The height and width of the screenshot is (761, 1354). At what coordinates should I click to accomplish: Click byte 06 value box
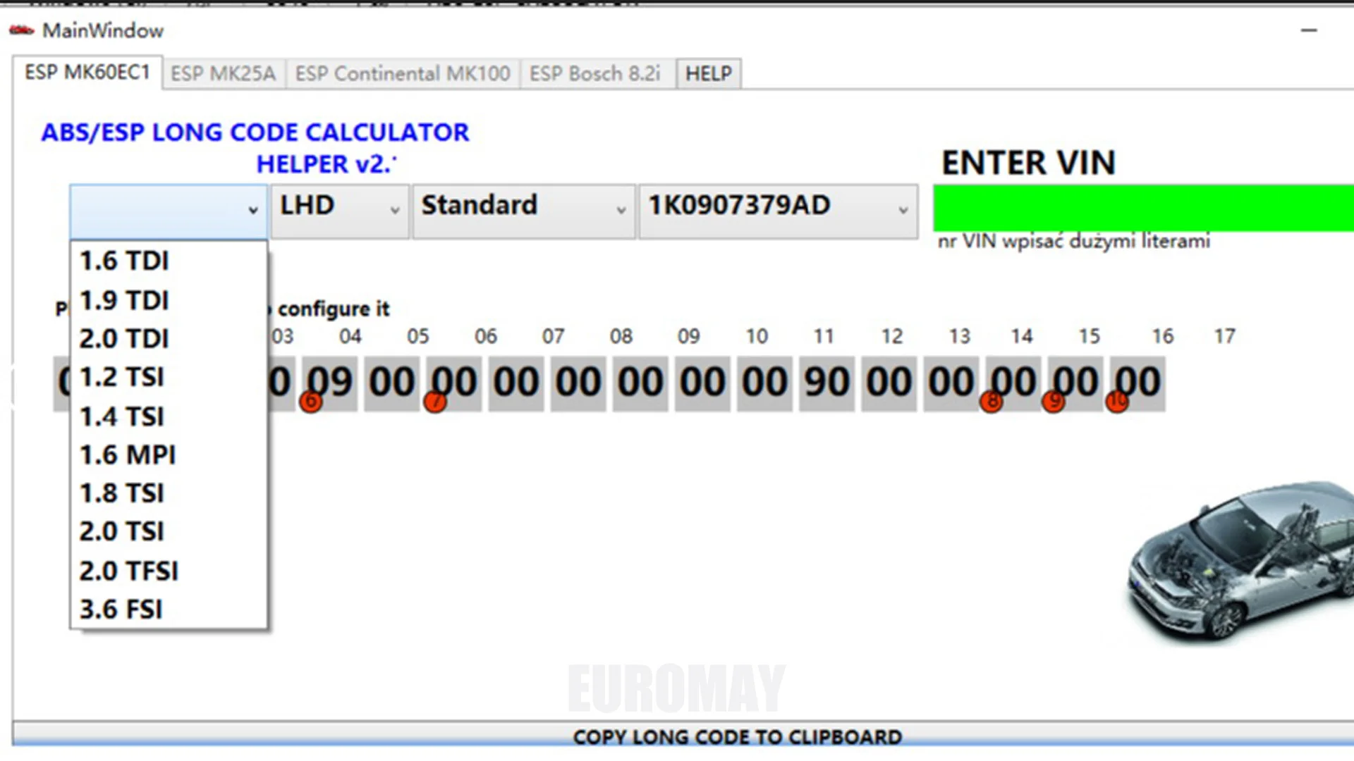click(453, 383)
